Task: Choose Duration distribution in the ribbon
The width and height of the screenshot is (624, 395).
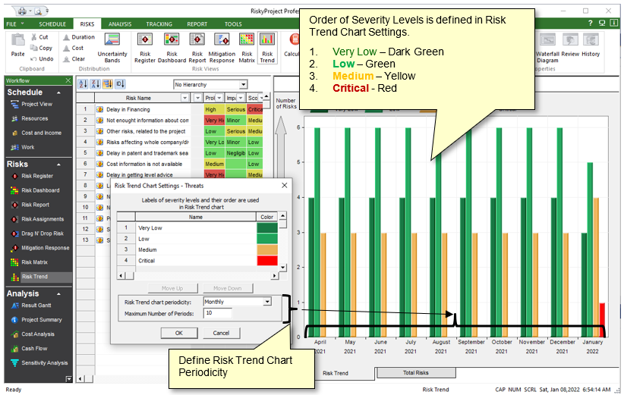Action: [79, 37]
